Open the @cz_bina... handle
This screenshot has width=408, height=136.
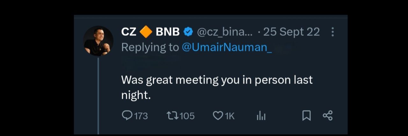tap(225, 32)
